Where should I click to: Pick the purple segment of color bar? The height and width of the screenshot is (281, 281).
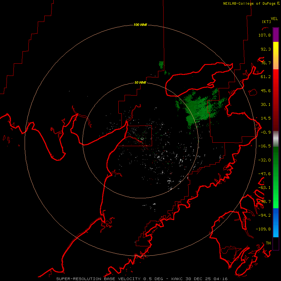click(276, 35)
